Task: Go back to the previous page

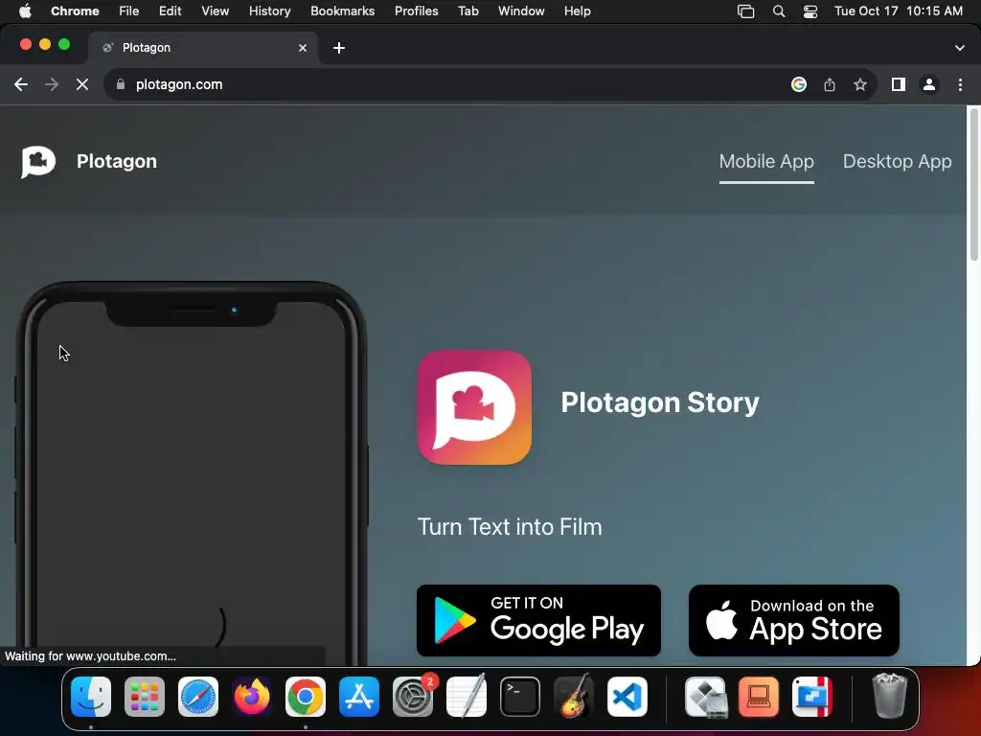Action: (21, 84)
